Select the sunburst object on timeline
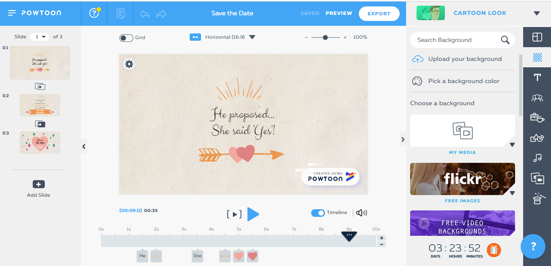The image size is (551, 266). pos(156,256)
